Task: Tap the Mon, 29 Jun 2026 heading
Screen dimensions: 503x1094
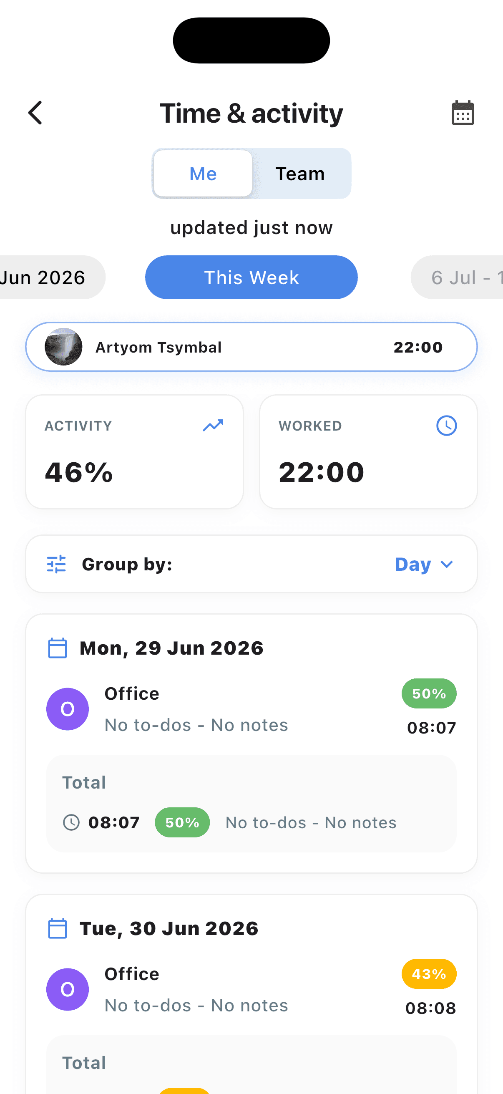Action: [x=172, y=648]
